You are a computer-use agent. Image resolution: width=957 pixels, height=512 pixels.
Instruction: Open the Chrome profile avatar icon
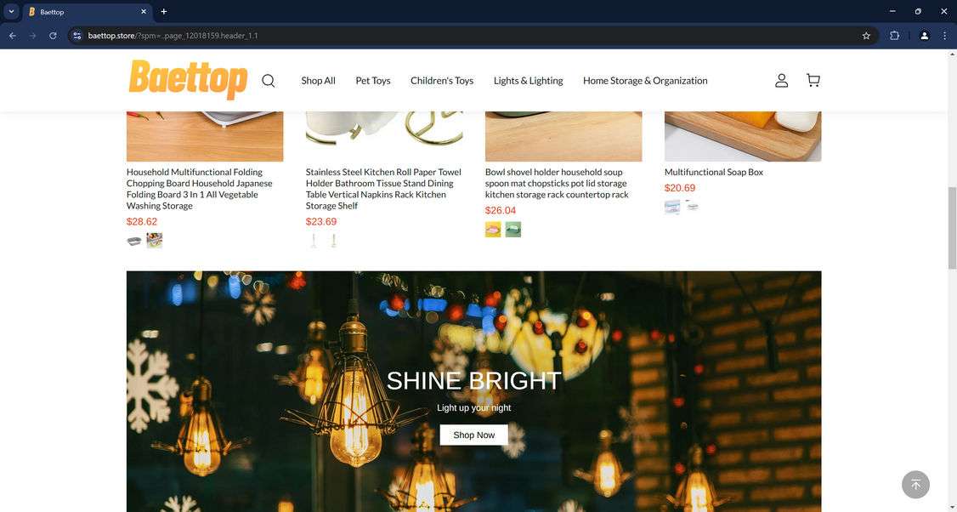pos(924,36)
